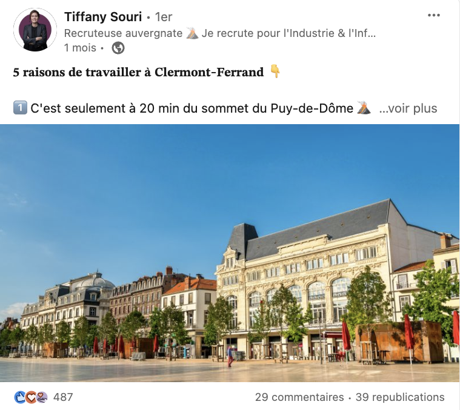
Task: Open the 29 commentaires link
Action: coord(299,397)
